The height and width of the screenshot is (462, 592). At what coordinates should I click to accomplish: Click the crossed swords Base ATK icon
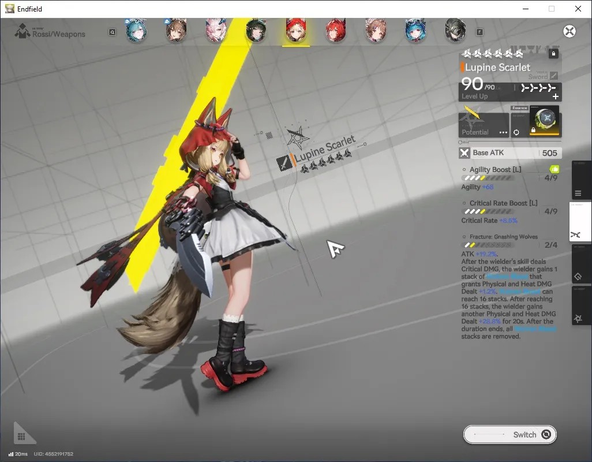(464, 153)
